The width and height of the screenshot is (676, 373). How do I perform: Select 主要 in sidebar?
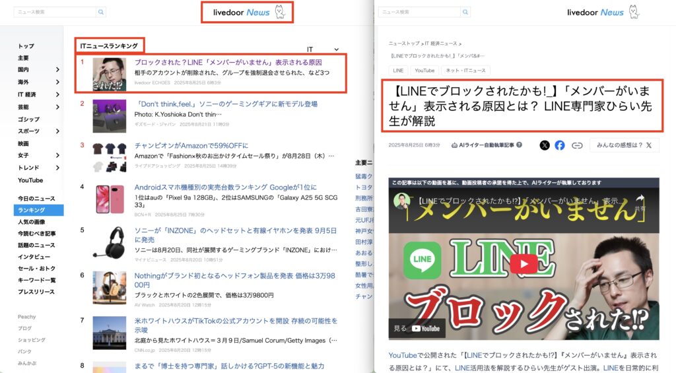(23, 58)
